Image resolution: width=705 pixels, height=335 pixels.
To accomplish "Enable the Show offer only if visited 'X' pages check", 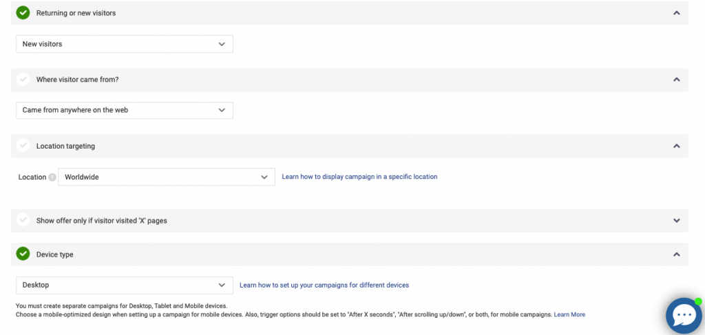I will tap(23, 221).
